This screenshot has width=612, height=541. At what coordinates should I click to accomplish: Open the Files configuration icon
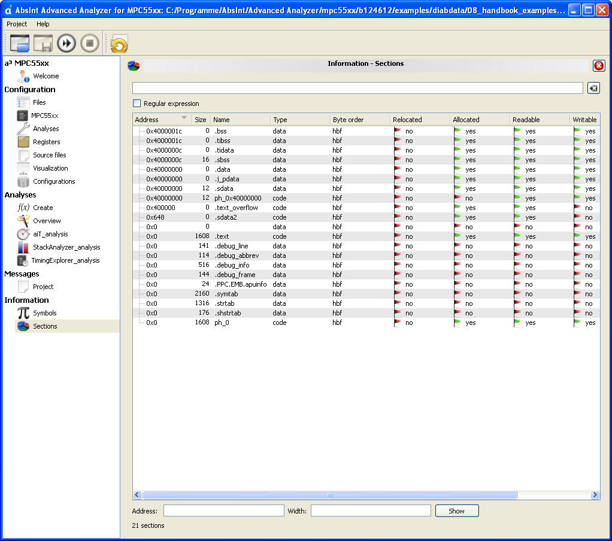(x=23, y=102)
